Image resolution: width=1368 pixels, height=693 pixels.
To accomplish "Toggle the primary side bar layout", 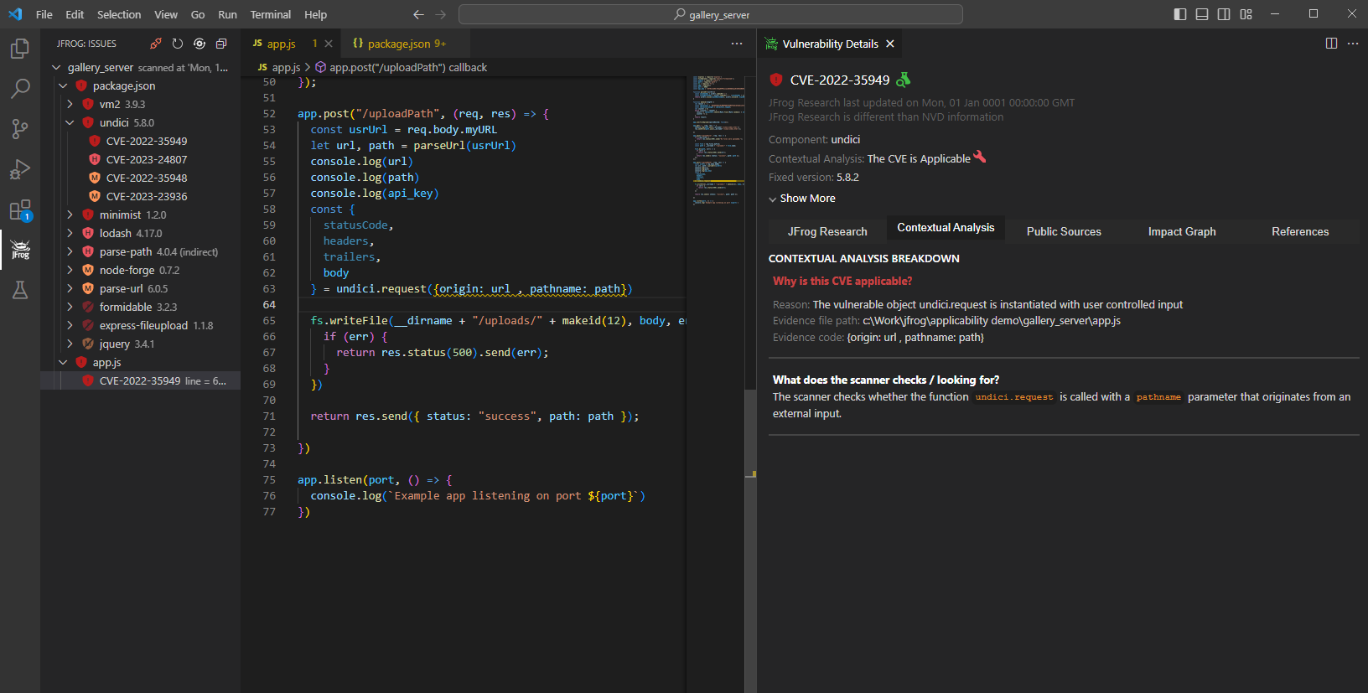I will click(x=1180, y=14).
